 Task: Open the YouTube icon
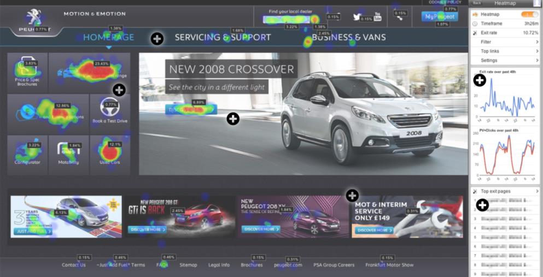point(377,16)
